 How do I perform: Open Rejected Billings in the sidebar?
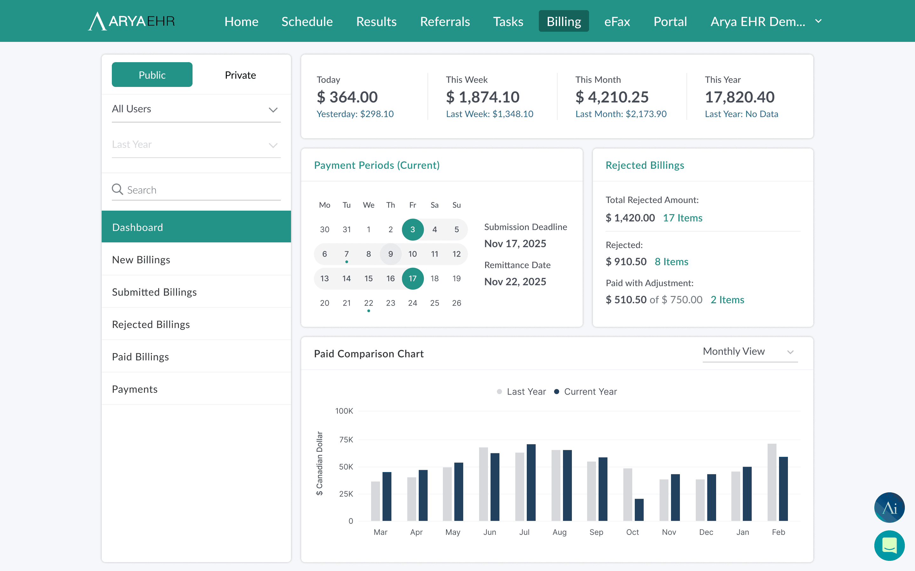coord(196,324)
